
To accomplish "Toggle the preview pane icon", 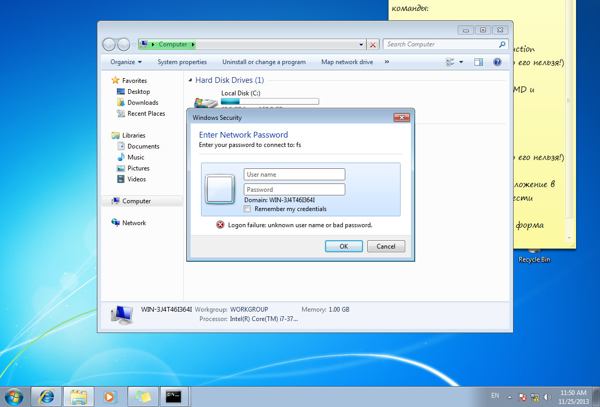I will click(478, 62).
